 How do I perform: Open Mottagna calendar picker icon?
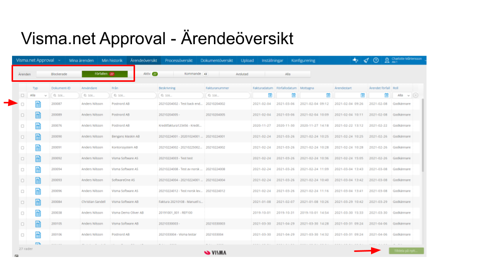pyautogui.click(x=328, y=95)
